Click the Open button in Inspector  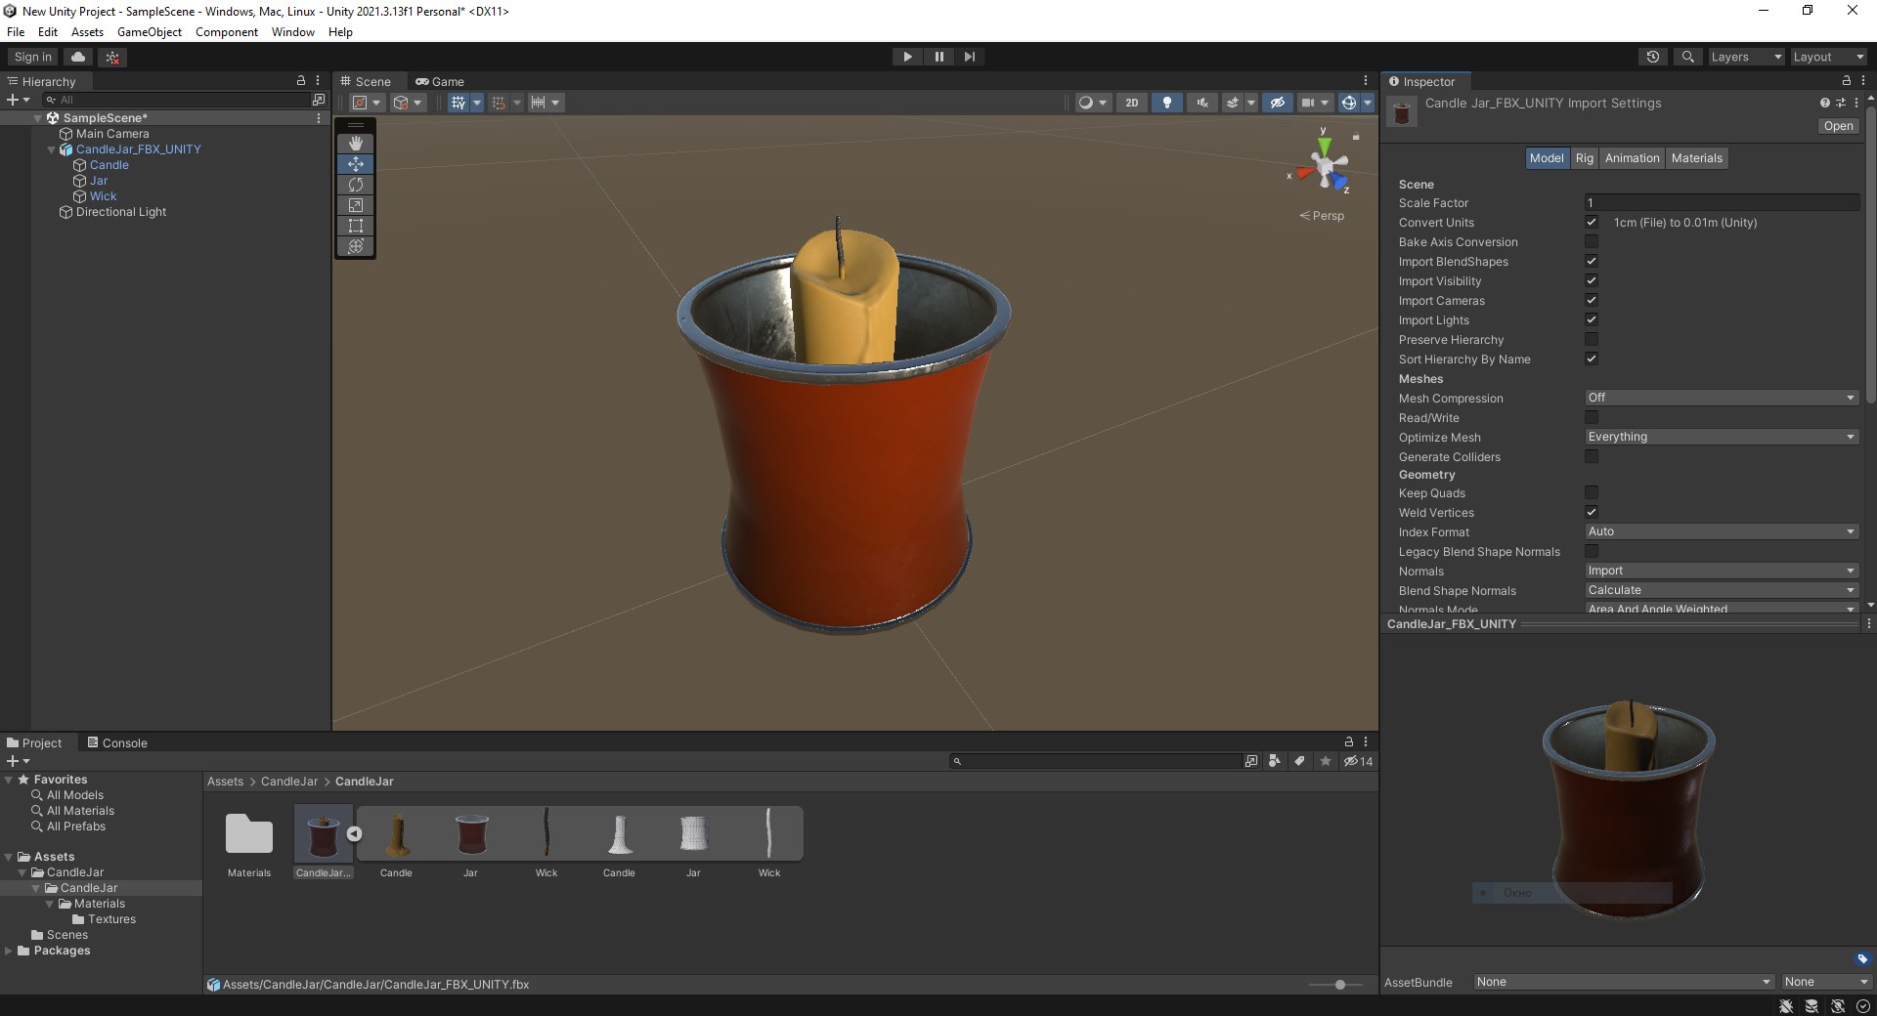click(1838, 126)
